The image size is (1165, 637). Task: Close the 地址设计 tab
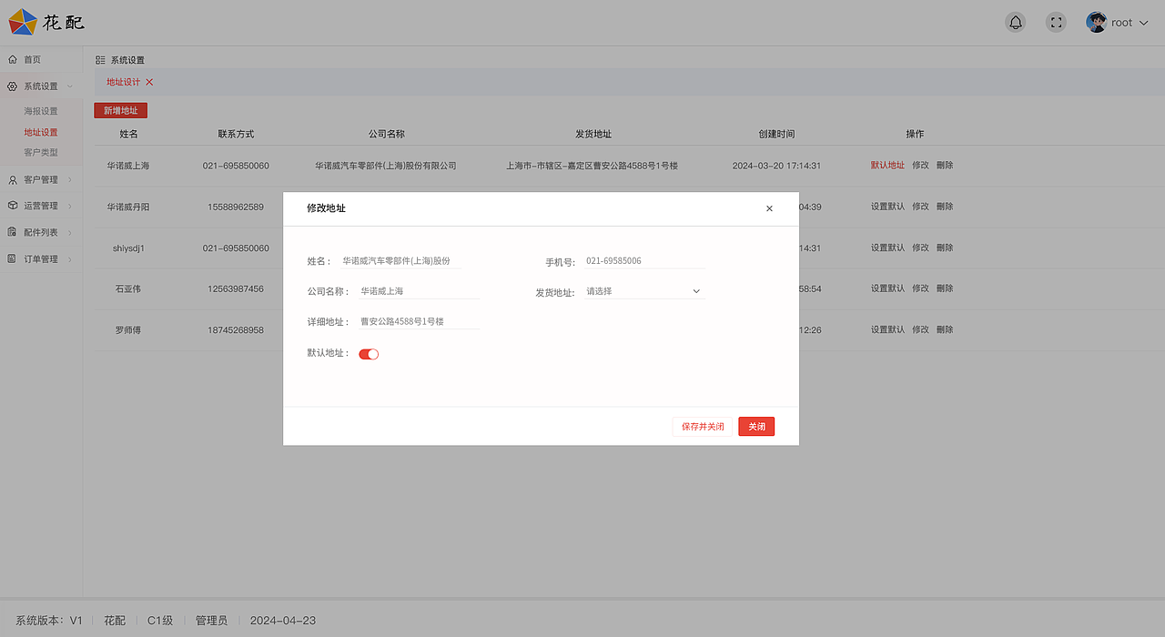[148, 81]
